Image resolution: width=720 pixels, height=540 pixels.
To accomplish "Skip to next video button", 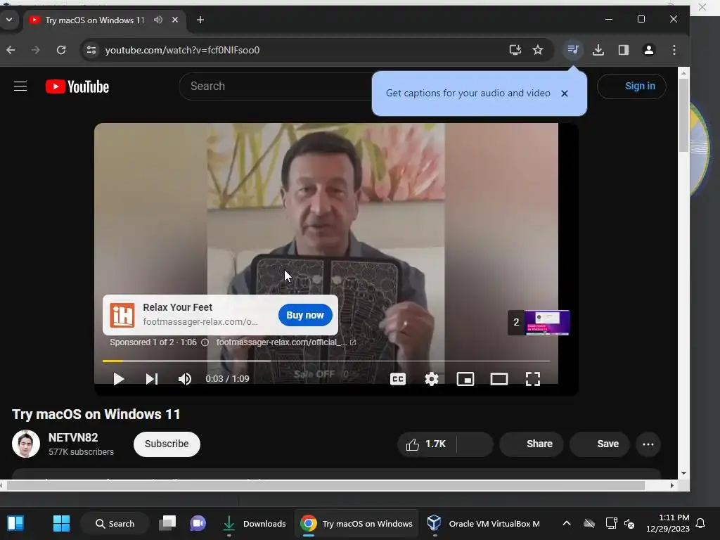I will point(152,379).
